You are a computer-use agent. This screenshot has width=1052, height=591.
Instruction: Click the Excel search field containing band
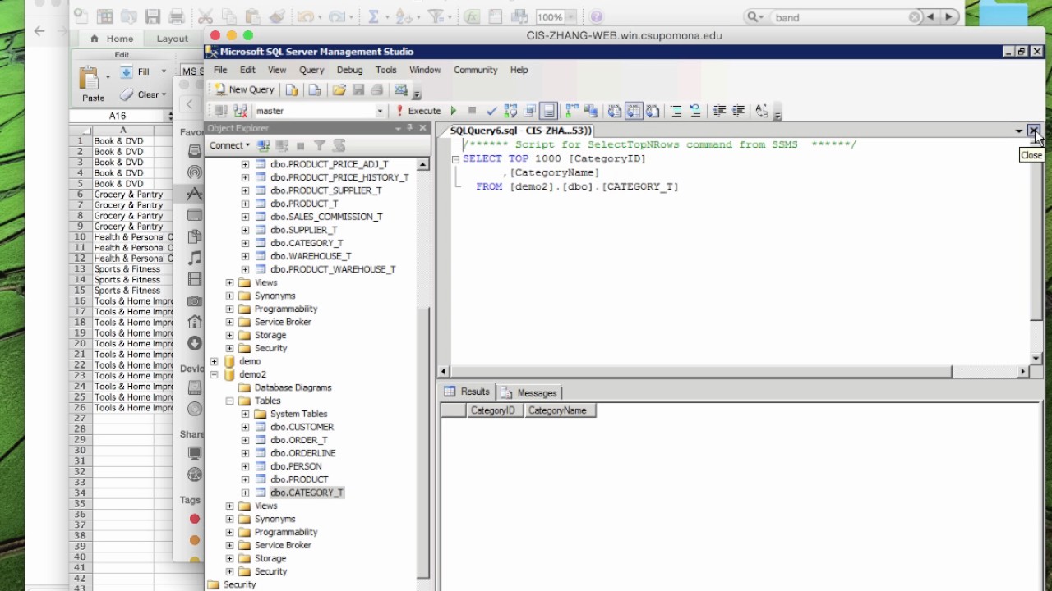[833, 17]
